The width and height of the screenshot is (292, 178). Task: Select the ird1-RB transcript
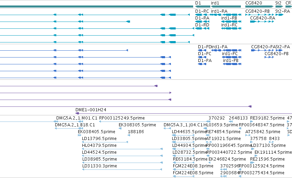(x=229, y=18)
